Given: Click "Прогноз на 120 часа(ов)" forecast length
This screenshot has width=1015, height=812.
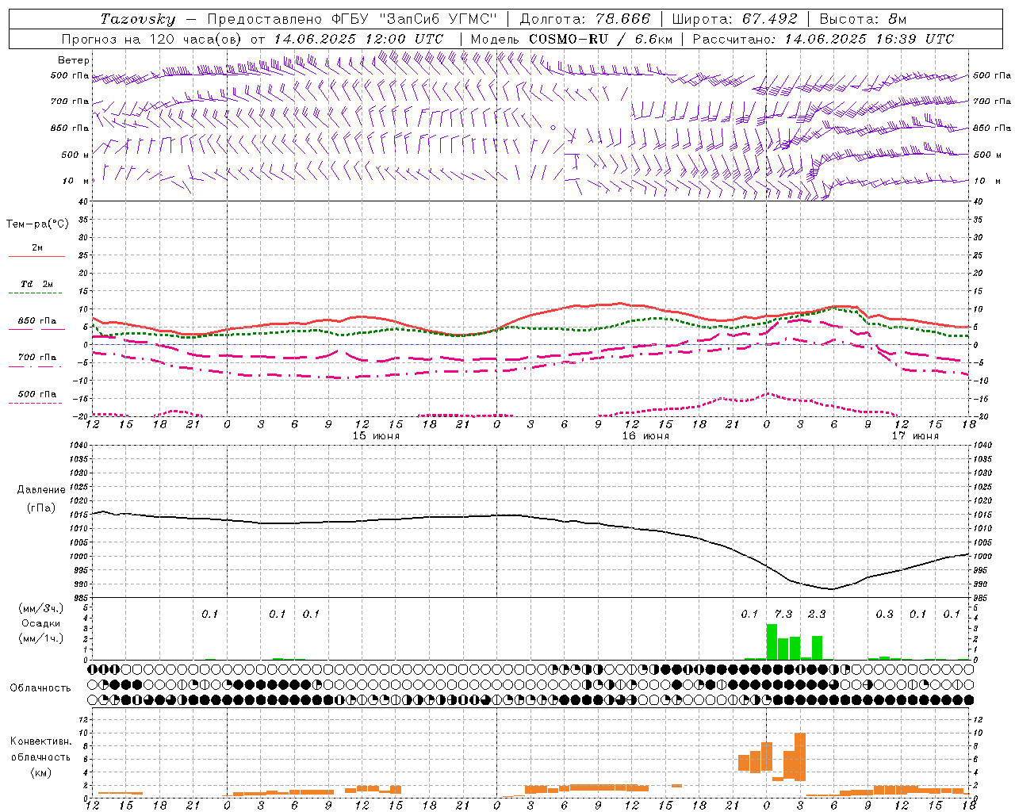Looking at the screenshot, I should [x=152, y=39].
